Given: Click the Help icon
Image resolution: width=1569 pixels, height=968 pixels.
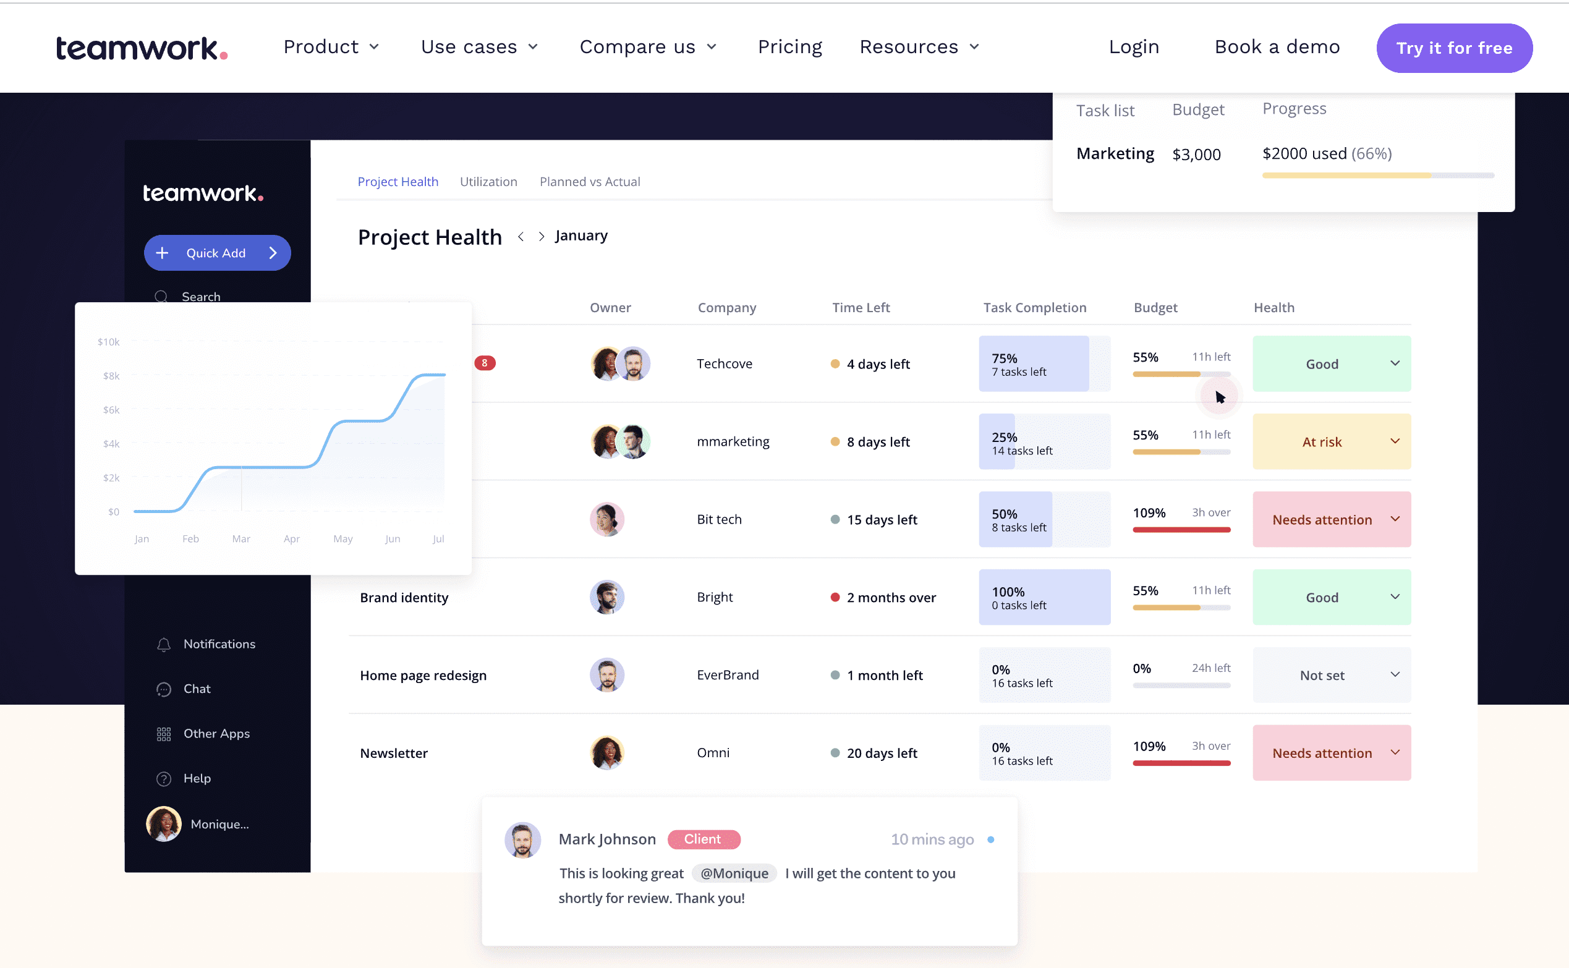Looking at the screenshot, I should 163,778.
